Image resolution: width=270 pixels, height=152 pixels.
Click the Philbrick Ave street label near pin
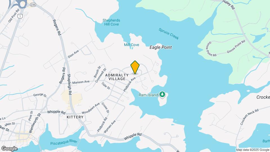pyautogui.click(x=129, y=84)
